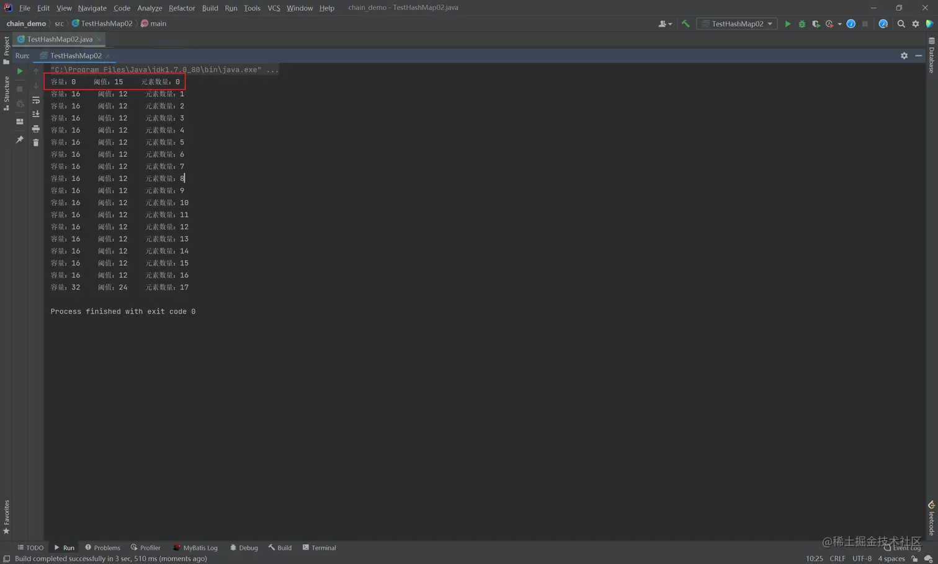Open the Navigate menu

pyautogui.click(x=92, y=8)
